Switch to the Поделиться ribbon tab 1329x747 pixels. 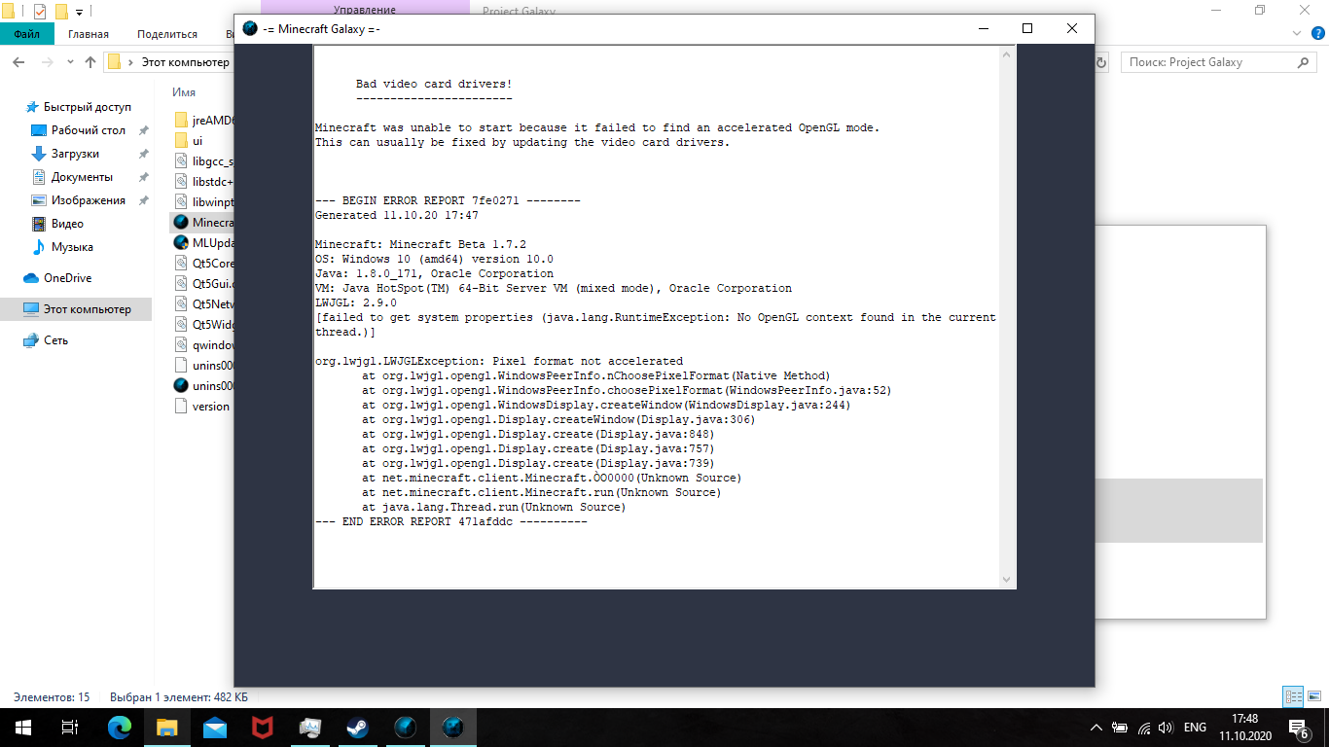(x=167, y=34)
